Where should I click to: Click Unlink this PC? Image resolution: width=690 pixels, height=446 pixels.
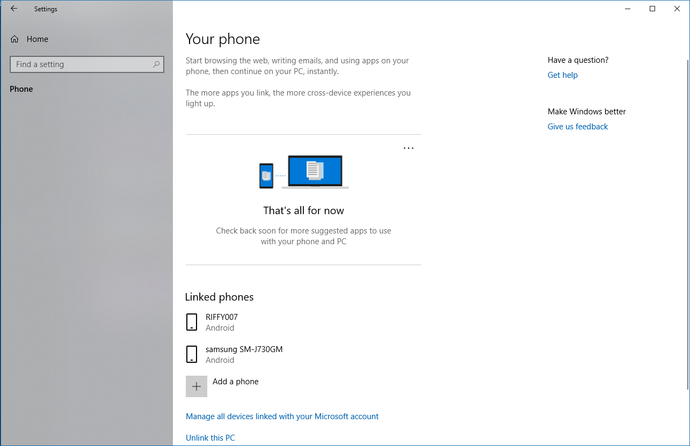coord(210,438)
